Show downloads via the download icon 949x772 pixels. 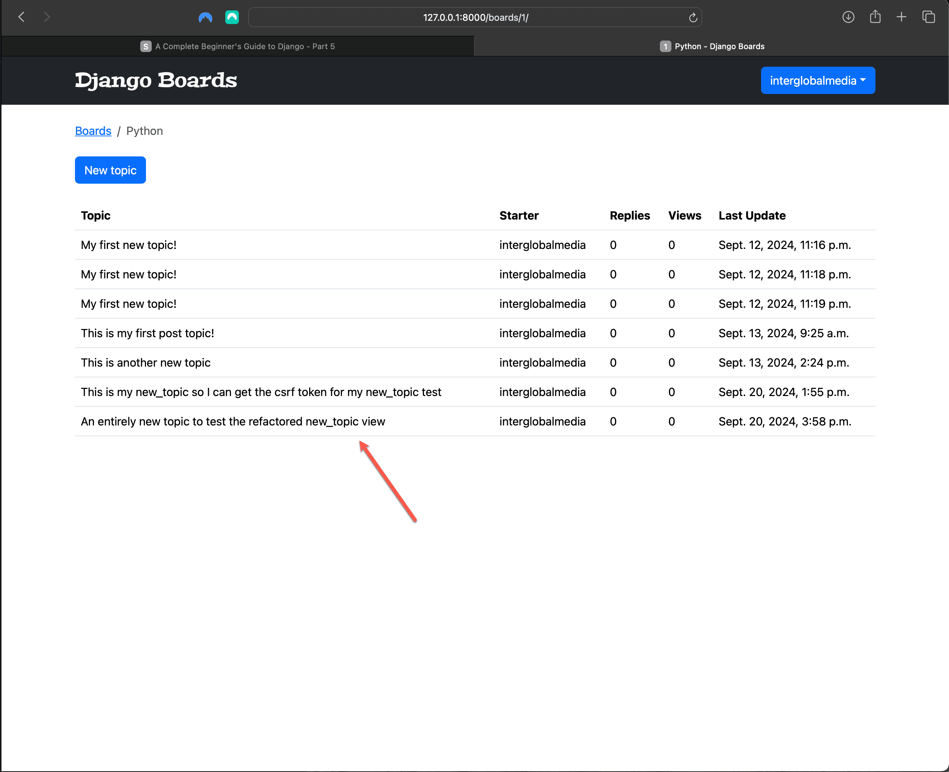pos(848,17)
